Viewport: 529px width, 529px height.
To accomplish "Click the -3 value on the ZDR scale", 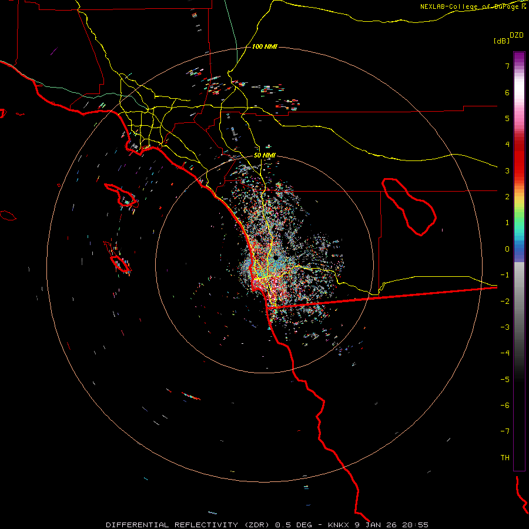I will tap(505, 327).
